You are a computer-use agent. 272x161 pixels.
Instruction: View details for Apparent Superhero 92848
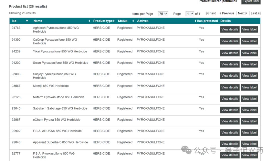[230, 144]
